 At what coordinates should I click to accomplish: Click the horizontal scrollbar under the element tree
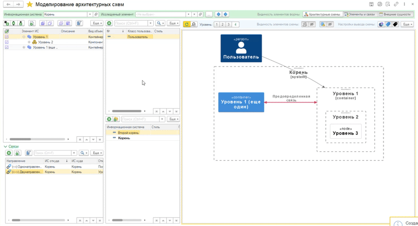pos(37,139)
